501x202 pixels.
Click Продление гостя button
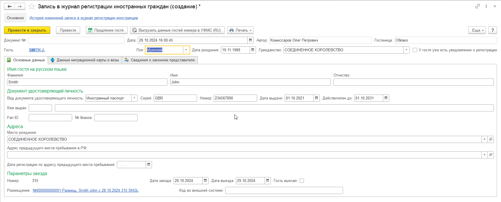pyautogui.click(x=107, y=30)
